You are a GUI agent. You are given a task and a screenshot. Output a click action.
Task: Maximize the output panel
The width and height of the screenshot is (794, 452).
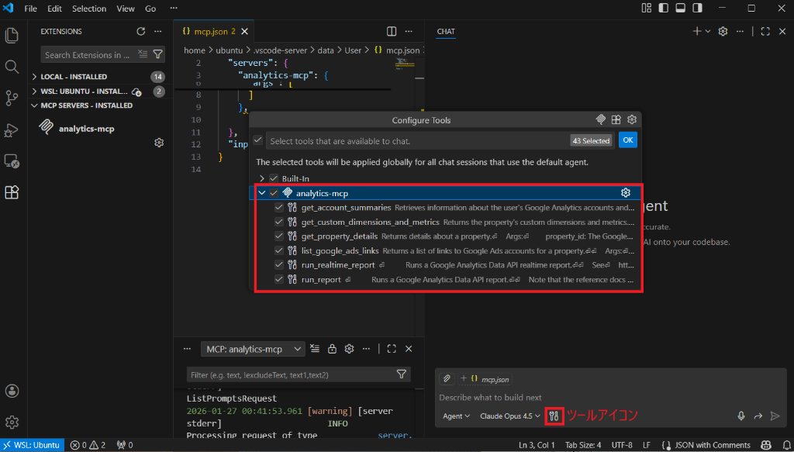[392, 349]
